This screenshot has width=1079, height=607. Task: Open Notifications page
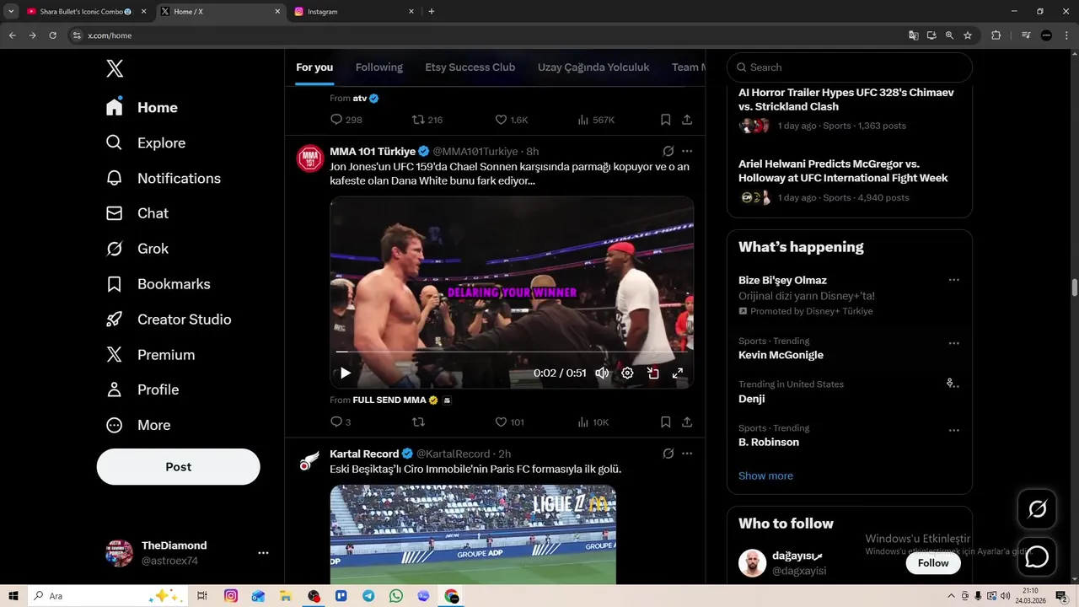[163, 179]
